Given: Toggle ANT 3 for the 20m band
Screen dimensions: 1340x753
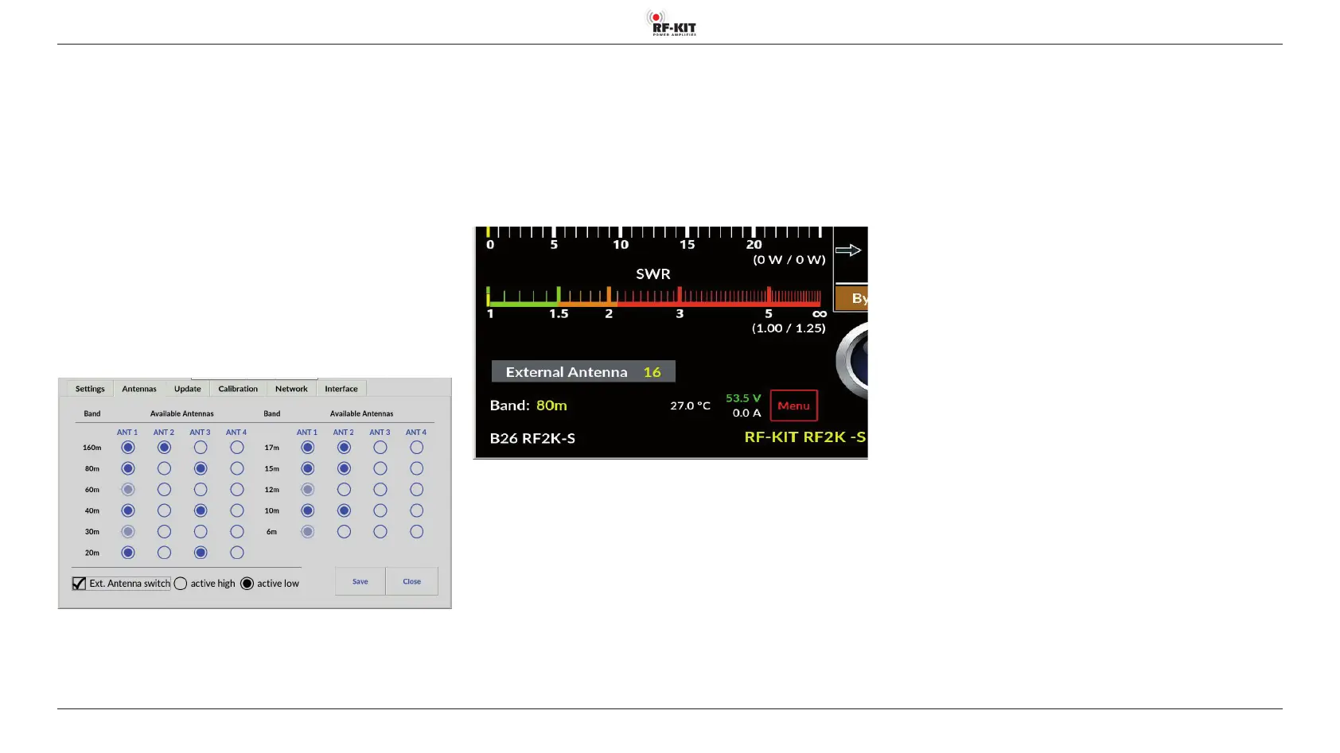Looking at the screenshot, I should click(x=201, y=553).
